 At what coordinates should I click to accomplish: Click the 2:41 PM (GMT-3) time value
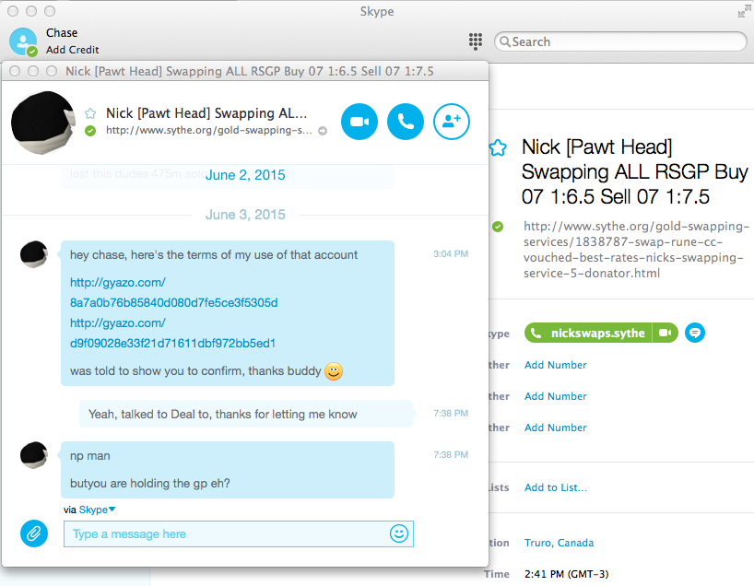tap(567, 574)
